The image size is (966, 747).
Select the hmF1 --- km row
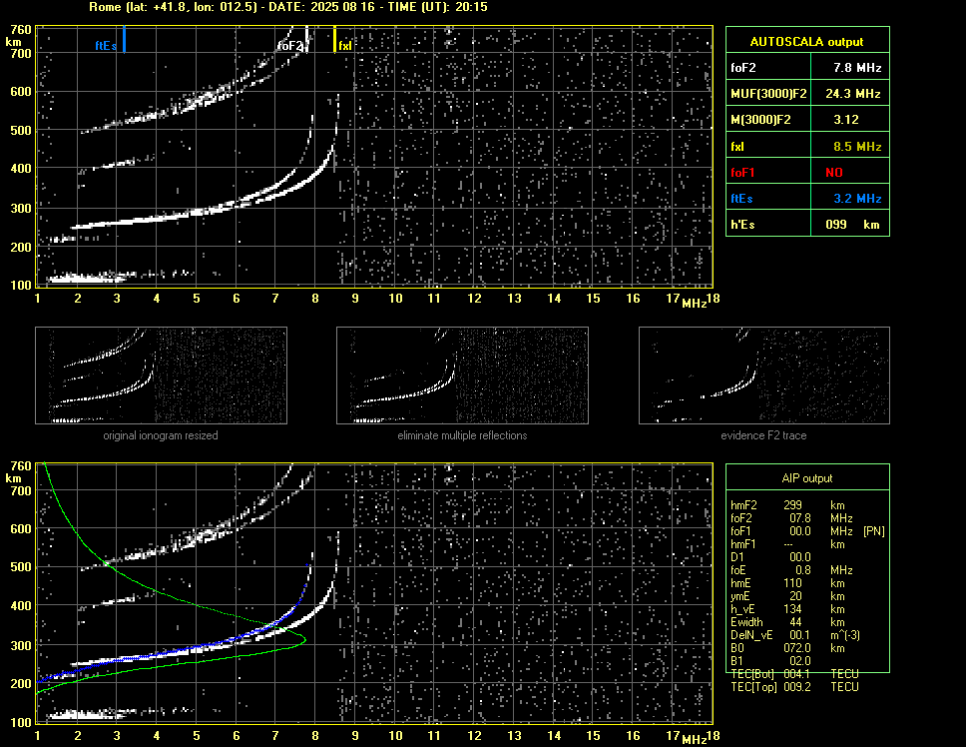pos(787,543)
